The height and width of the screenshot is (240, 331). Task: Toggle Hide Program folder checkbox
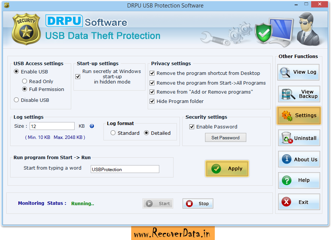152,101
